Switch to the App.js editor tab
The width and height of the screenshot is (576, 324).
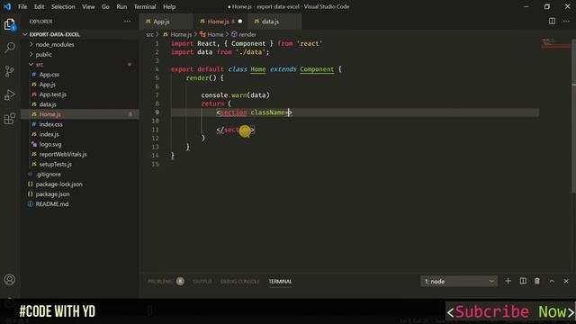pos(166,22)
